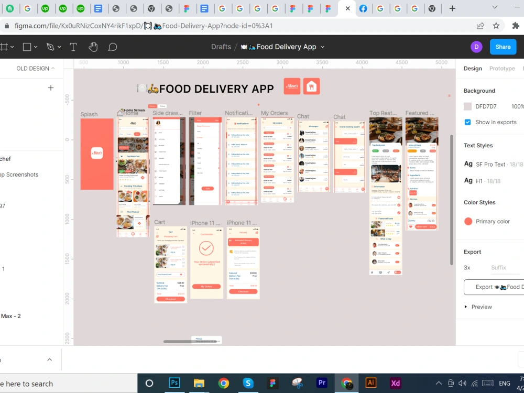Edit the Primary color swatch
Screen dimensions: 524x393
468,221
